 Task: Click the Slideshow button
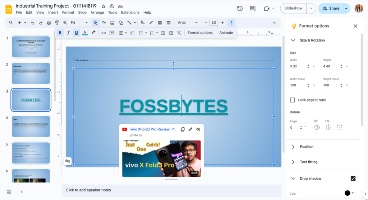(293, 8)
